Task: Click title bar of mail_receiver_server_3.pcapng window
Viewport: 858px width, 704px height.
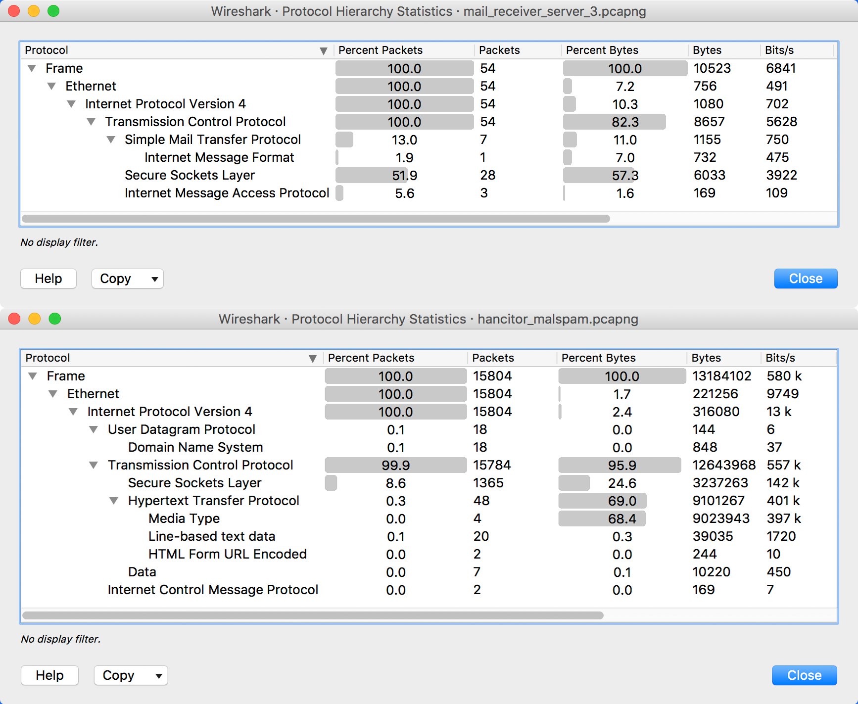Action: coord(429,11)
